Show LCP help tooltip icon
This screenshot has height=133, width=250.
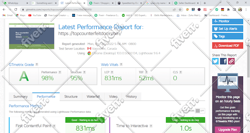point(112,72)
